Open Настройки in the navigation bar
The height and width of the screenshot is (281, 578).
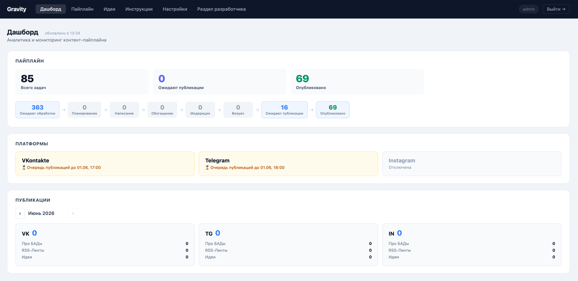pos(175,9)
